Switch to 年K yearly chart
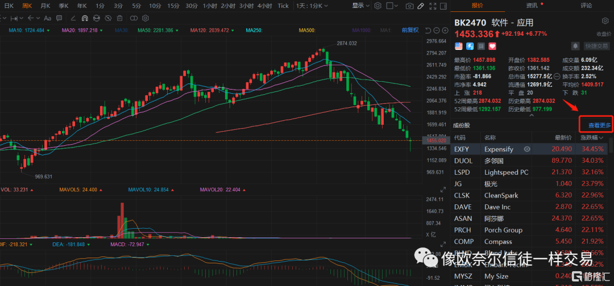Image resolution: width=614 pixels, height=286 pixels. tap(82, 6)
